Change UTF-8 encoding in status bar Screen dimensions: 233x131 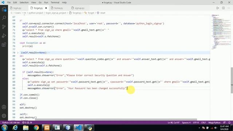pyautogui.click(x=196, y=123)
